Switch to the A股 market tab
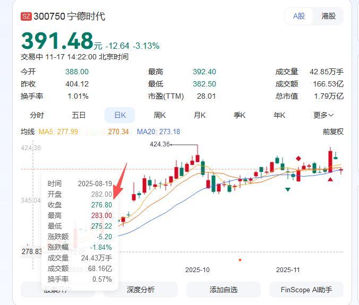The width and height of the screenshot is (359, 305). tap(299, 16)
